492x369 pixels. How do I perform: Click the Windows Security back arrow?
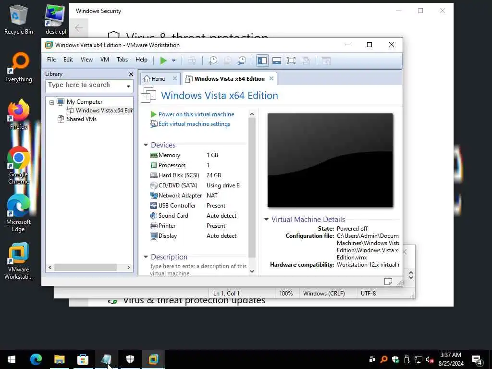point(79,28)
